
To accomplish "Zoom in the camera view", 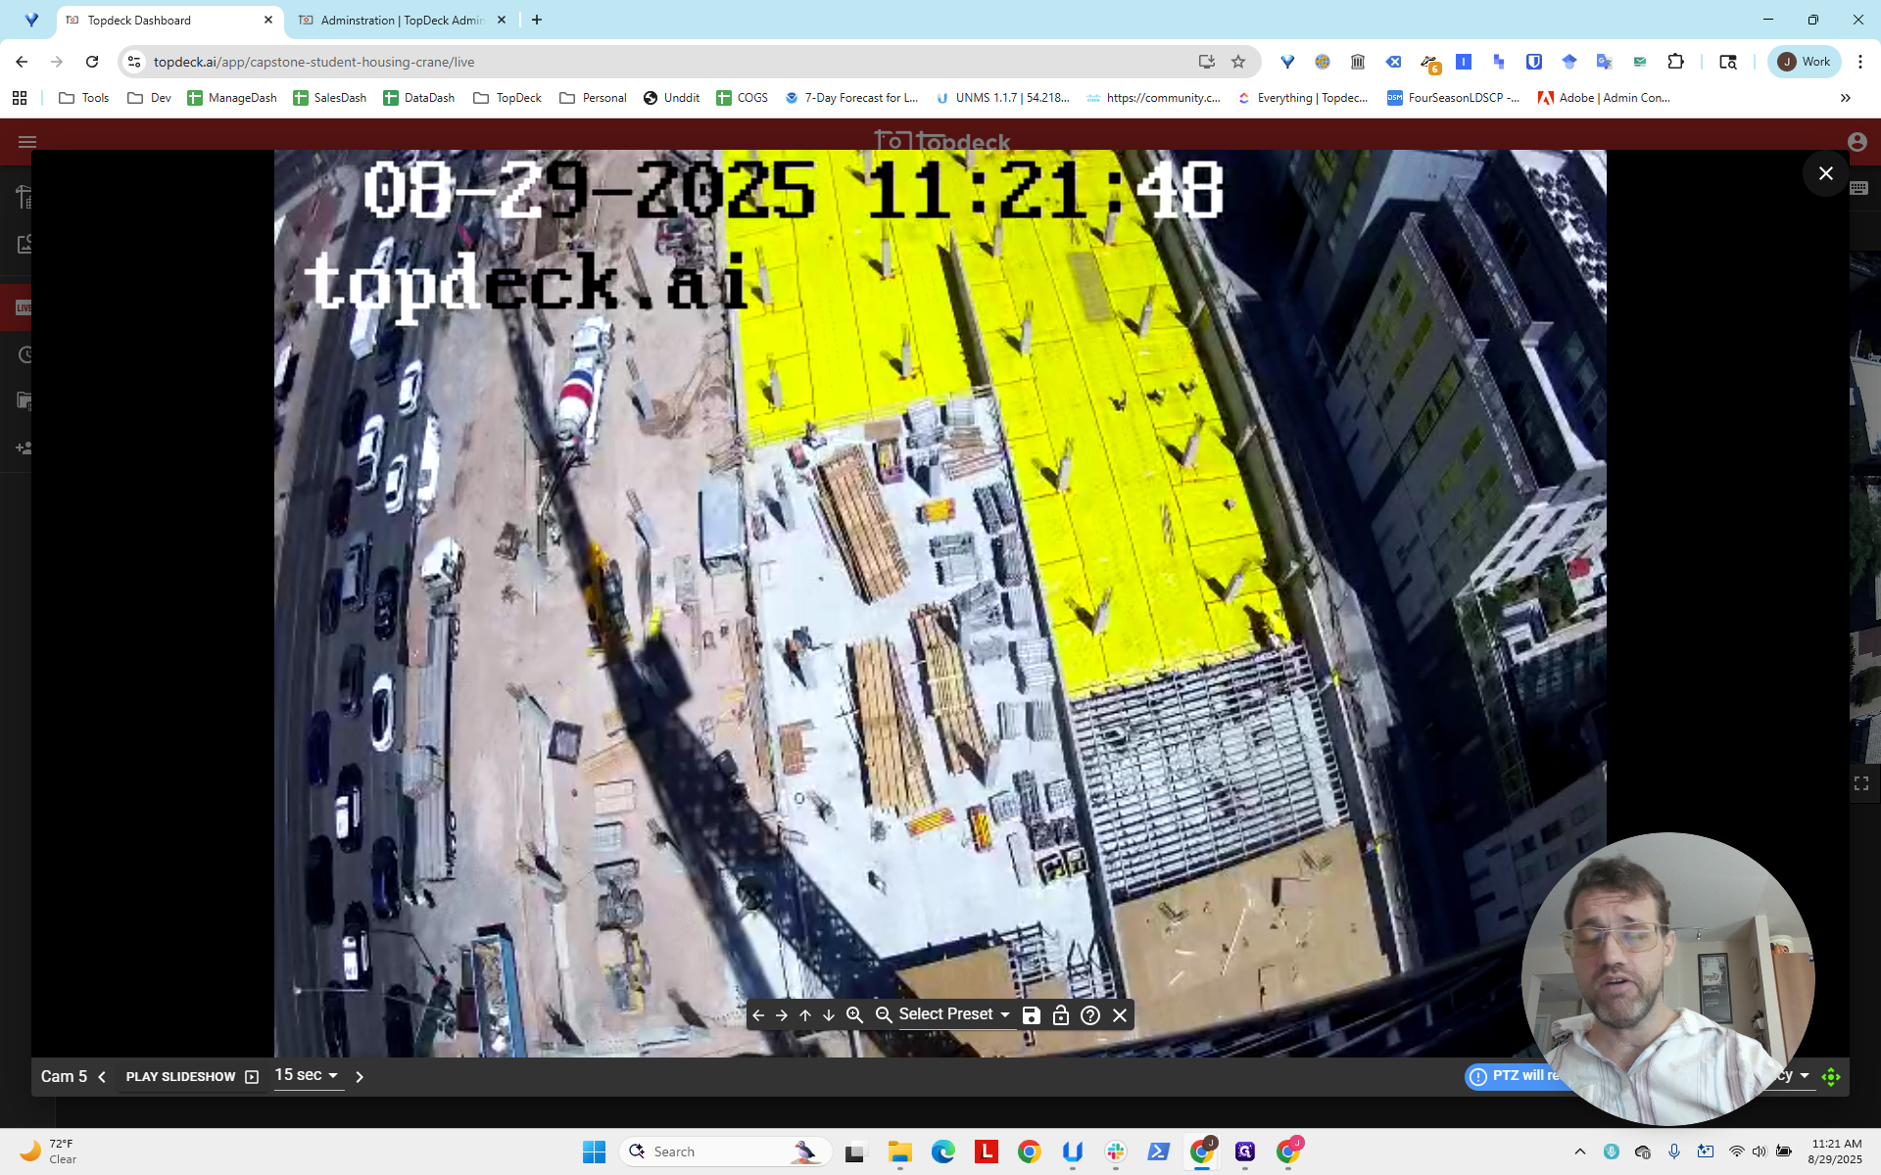I will (x=854, y=1015).
